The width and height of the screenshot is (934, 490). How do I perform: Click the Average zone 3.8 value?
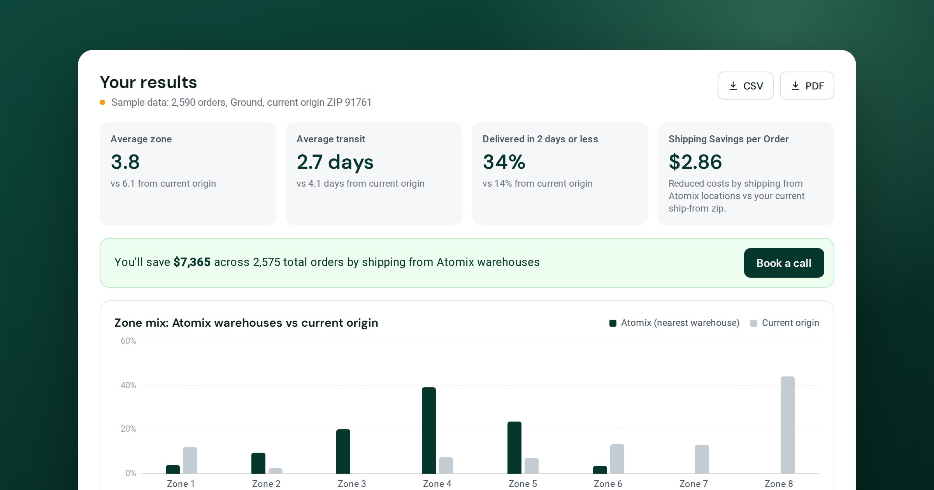125,162
